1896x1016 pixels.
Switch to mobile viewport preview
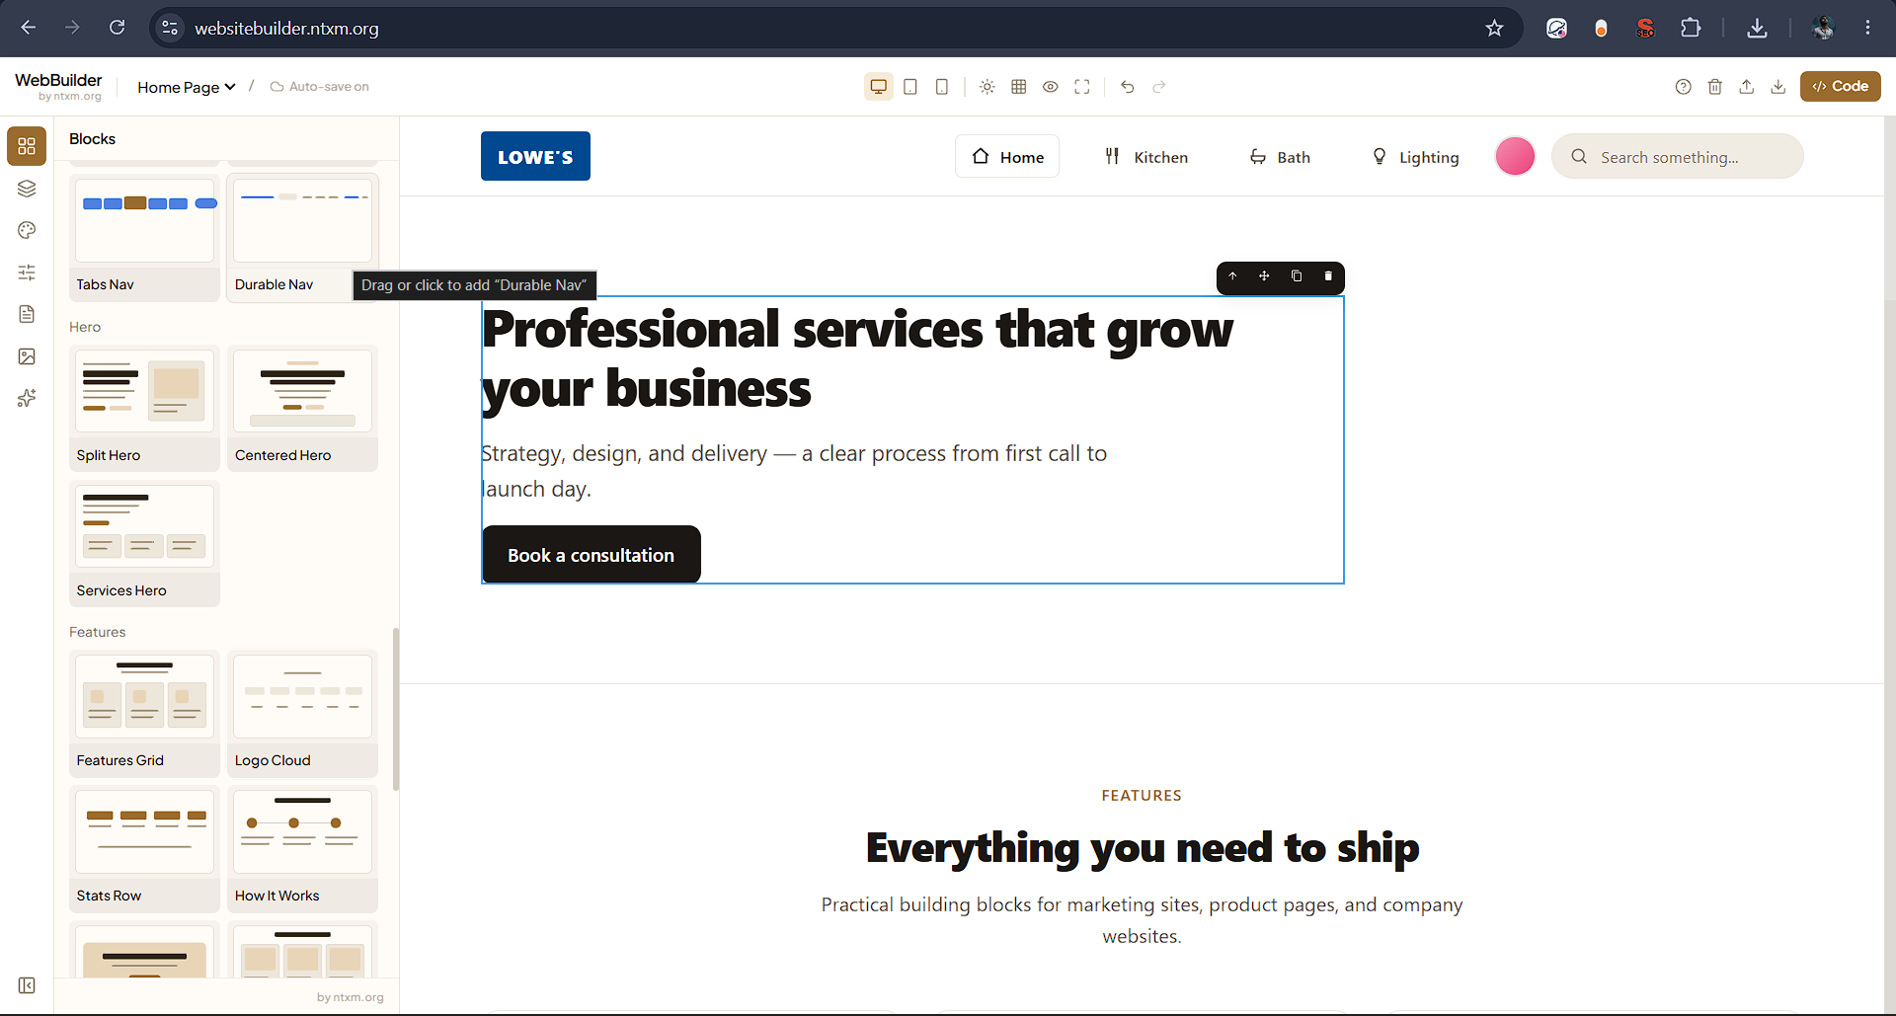(x=942, y=87)
